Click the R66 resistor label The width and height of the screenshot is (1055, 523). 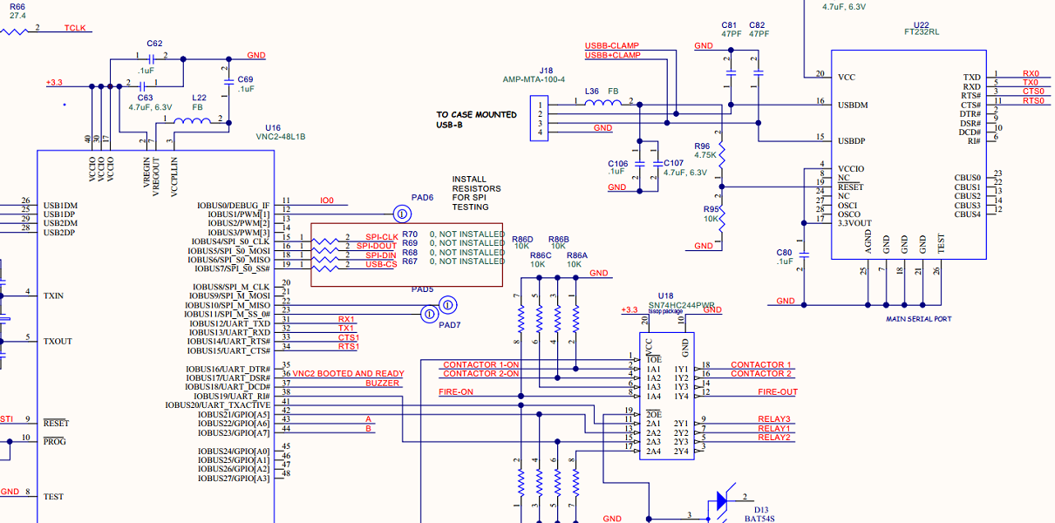pyautogui.click(x=17, y=5)
